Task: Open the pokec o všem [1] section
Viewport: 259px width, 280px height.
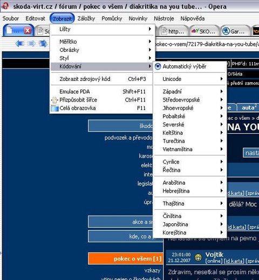Action: point(126,258)
